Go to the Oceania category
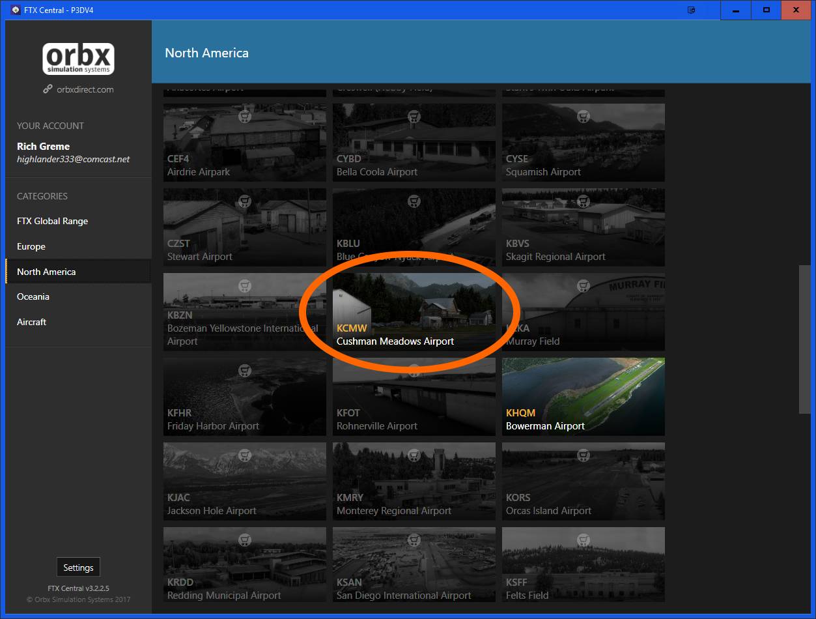 click(x=78, y=296)
